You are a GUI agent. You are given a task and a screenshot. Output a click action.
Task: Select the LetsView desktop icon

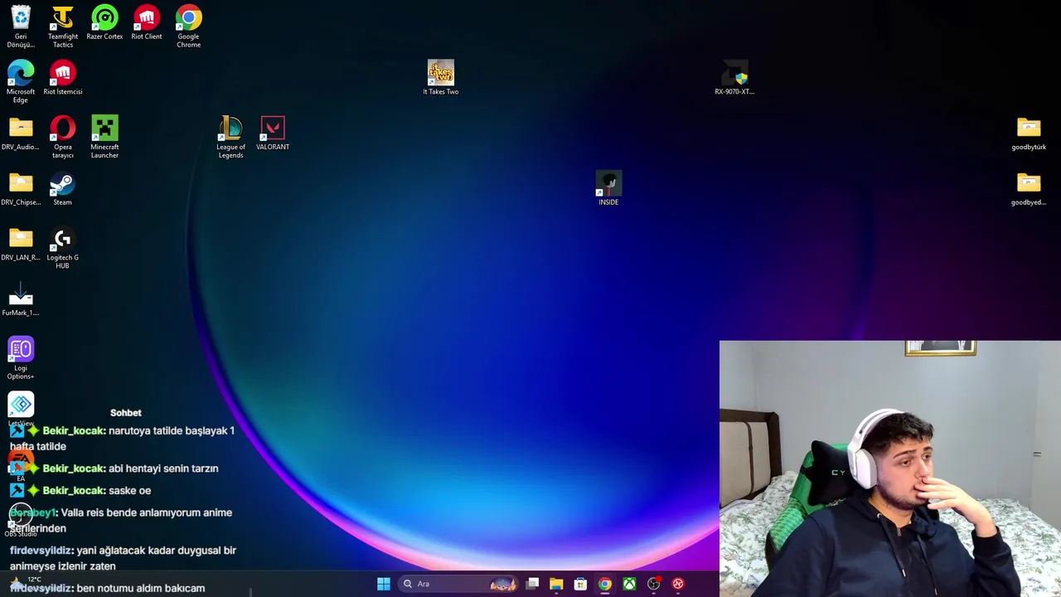(21, 410)
